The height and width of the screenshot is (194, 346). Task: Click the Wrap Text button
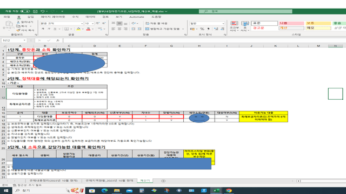point(156,23)
